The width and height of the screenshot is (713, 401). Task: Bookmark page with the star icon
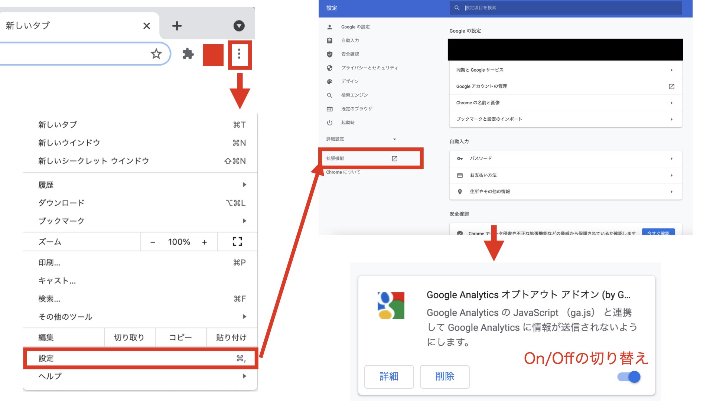[x=156, y=54]
